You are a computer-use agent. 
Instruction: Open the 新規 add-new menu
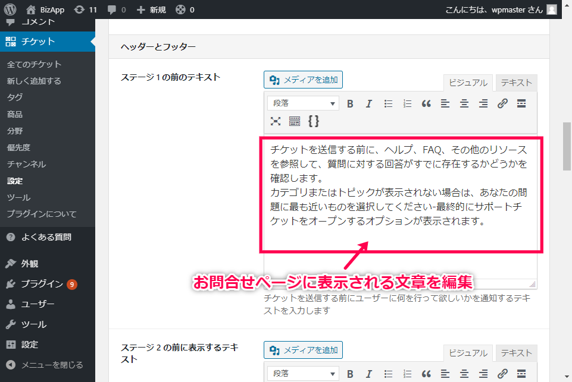[151, 10]
